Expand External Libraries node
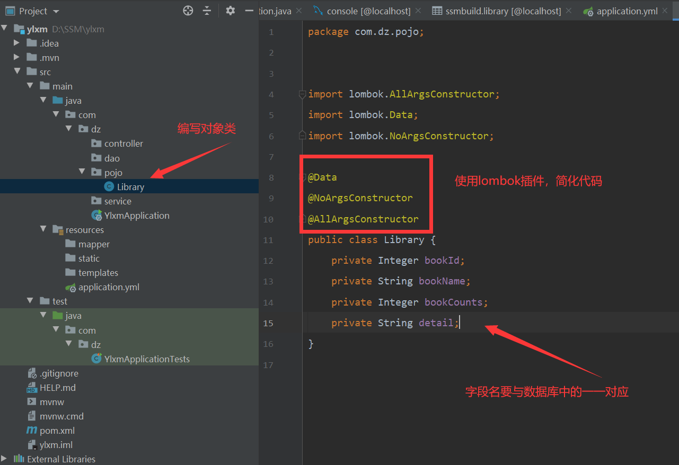This screenshot has width=679, height=465. point(5,459)
